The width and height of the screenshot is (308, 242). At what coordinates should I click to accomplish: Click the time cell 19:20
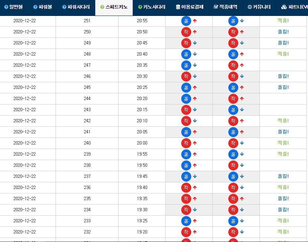142,232
